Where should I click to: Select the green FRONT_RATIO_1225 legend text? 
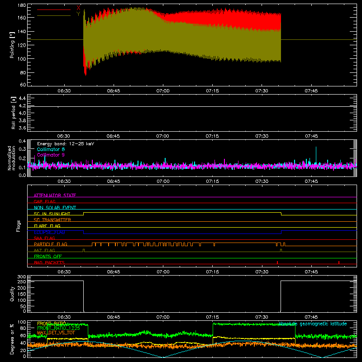[x=58, y=328]
